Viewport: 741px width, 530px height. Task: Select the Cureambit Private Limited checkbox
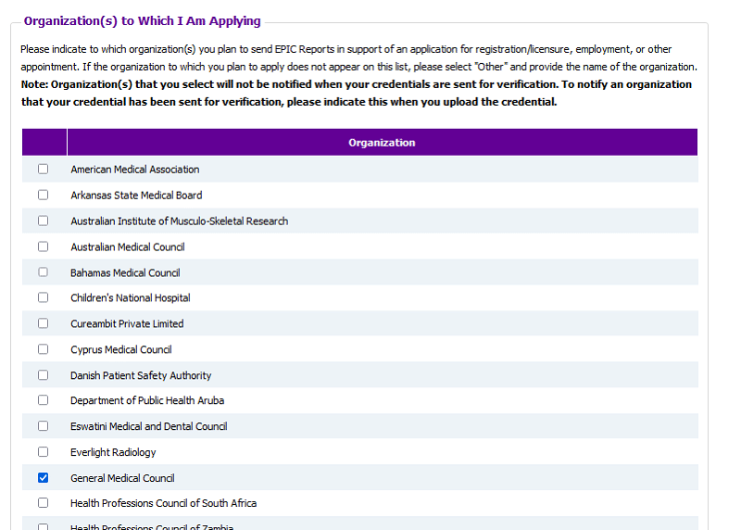point(43,323)
